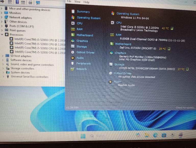Open Microsoft Store from the taskbar
This screenshot has width=196, height=148.
click(x=164, y=135)
